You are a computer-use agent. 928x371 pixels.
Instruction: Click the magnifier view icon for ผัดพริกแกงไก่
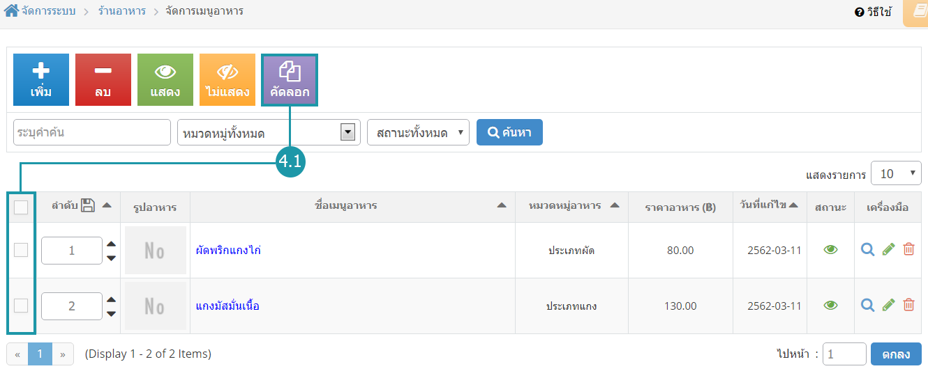867,249
